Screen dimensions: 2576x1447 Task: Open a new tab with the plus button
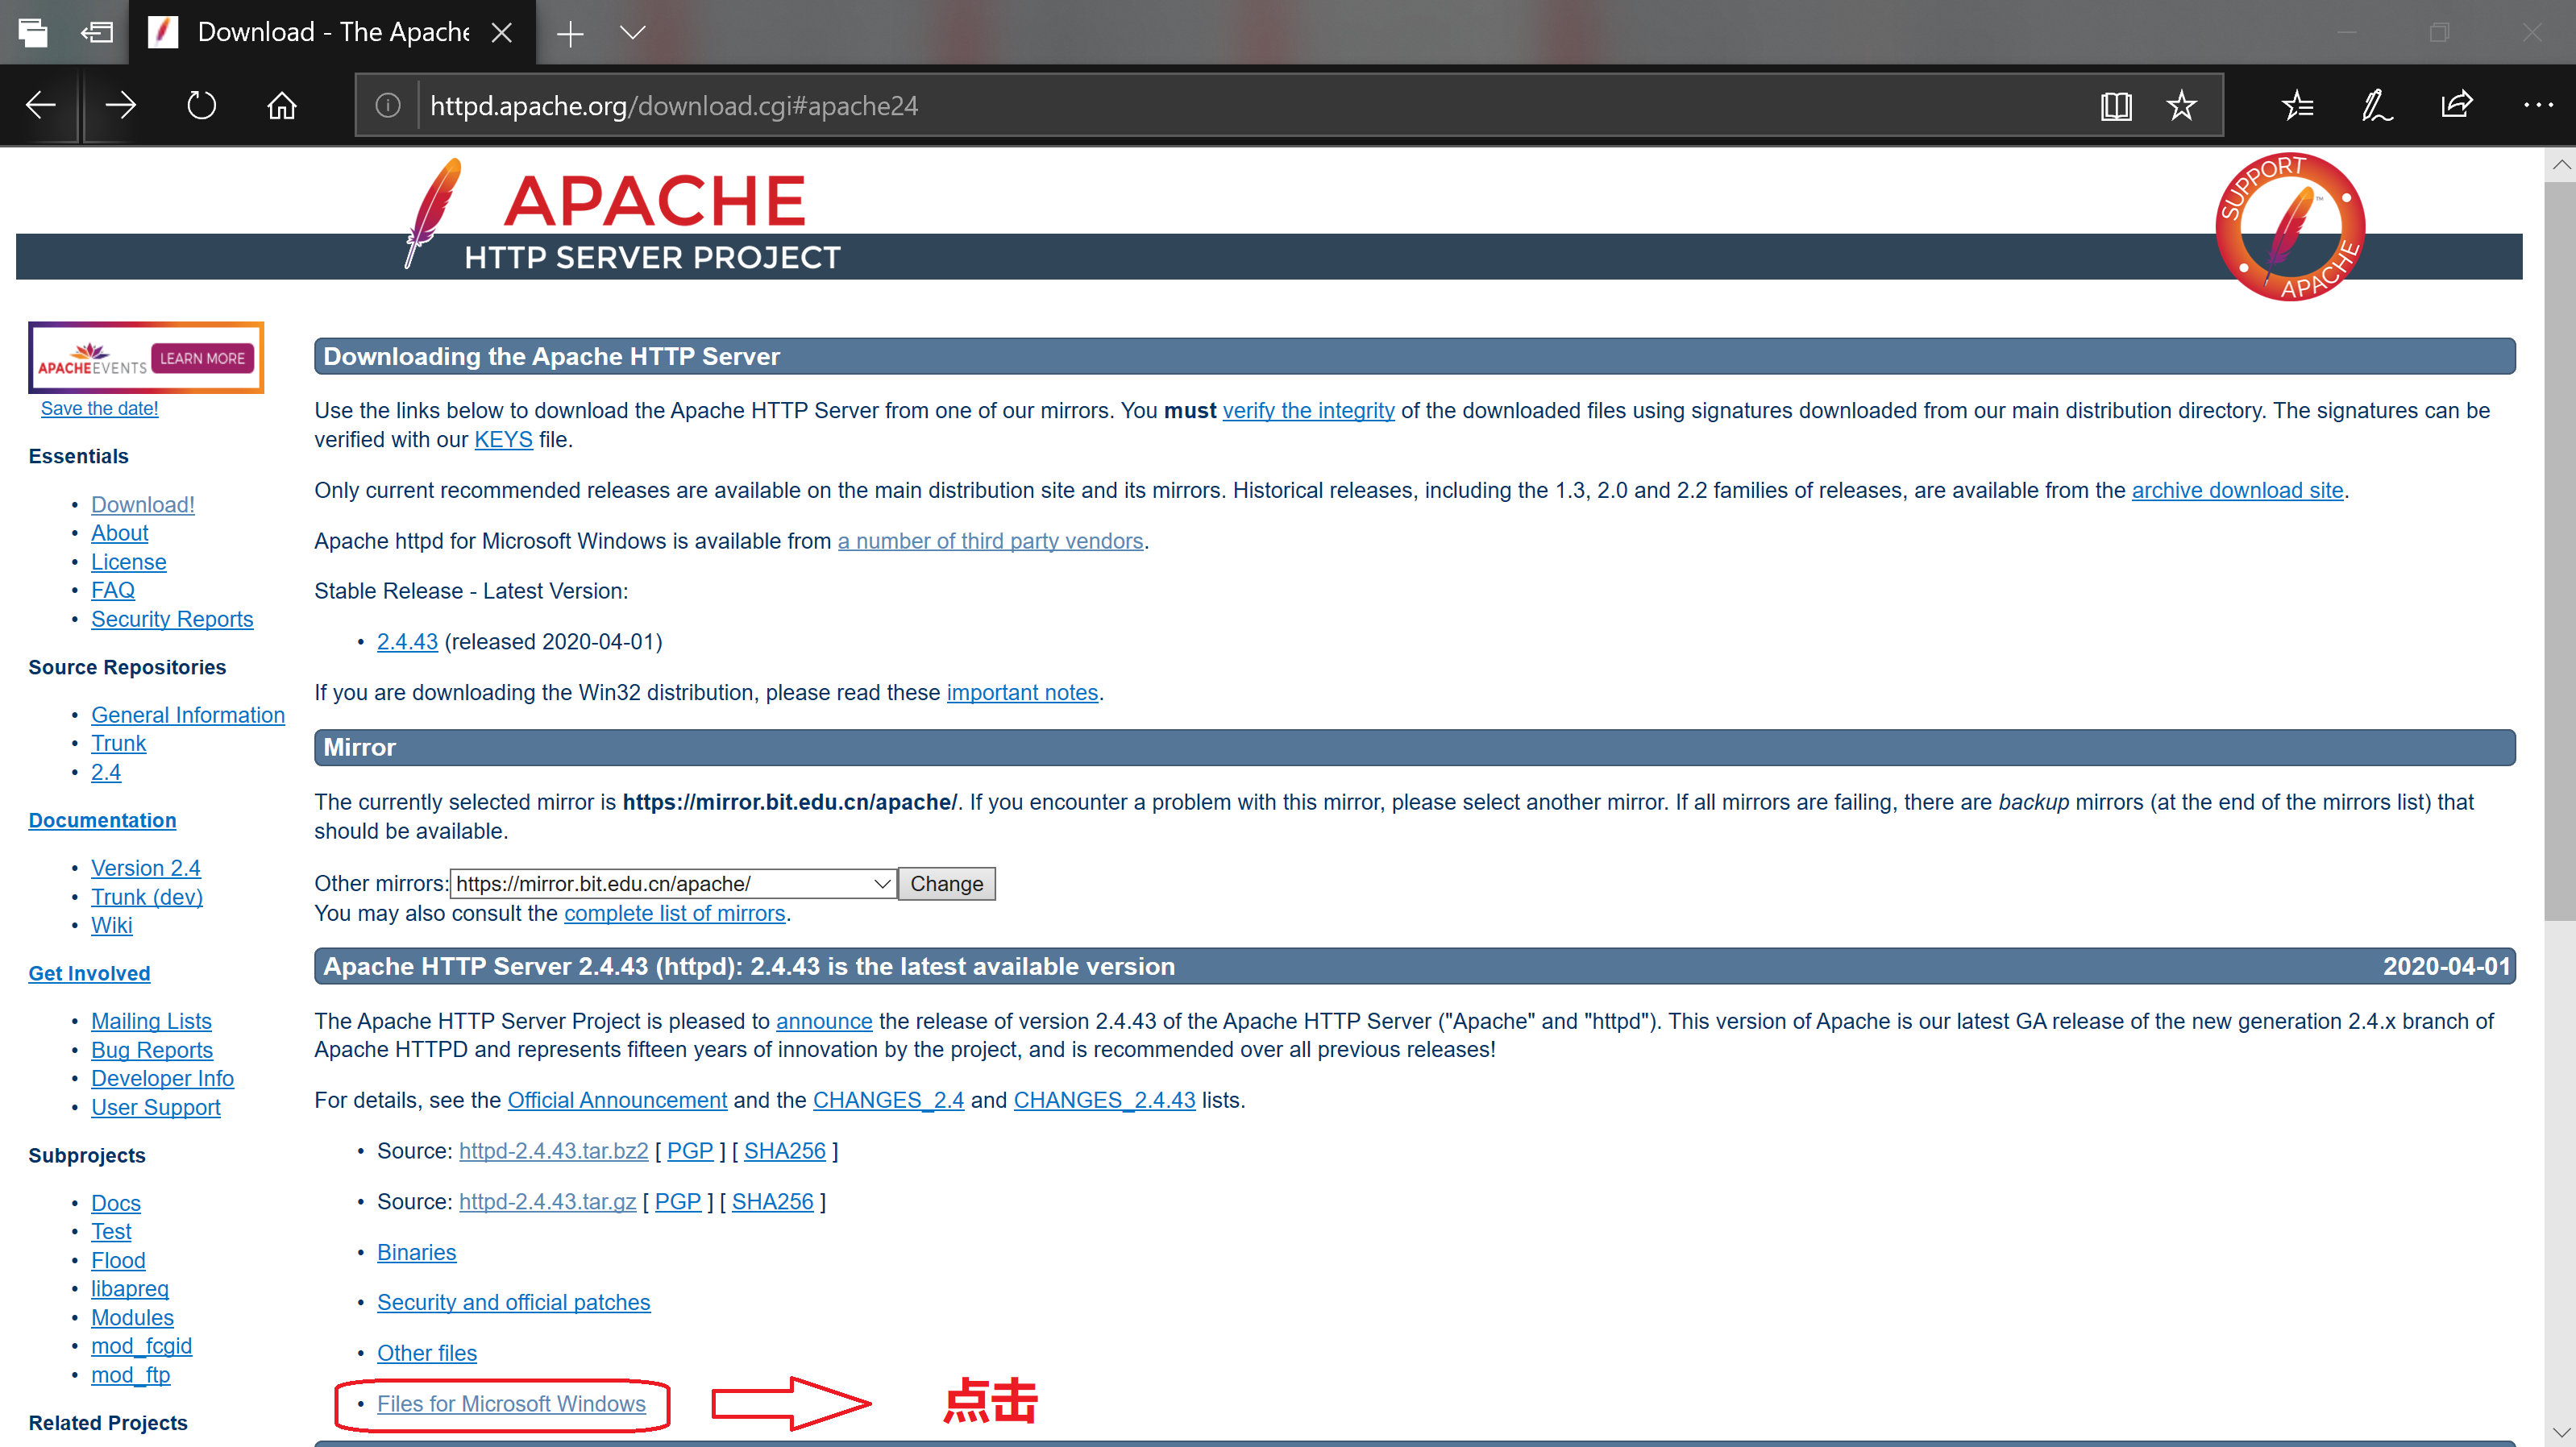point(570,33)
